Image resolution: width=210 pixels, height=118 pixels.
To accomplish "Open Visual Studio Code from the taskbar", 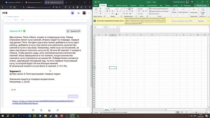I will [30, 116].
